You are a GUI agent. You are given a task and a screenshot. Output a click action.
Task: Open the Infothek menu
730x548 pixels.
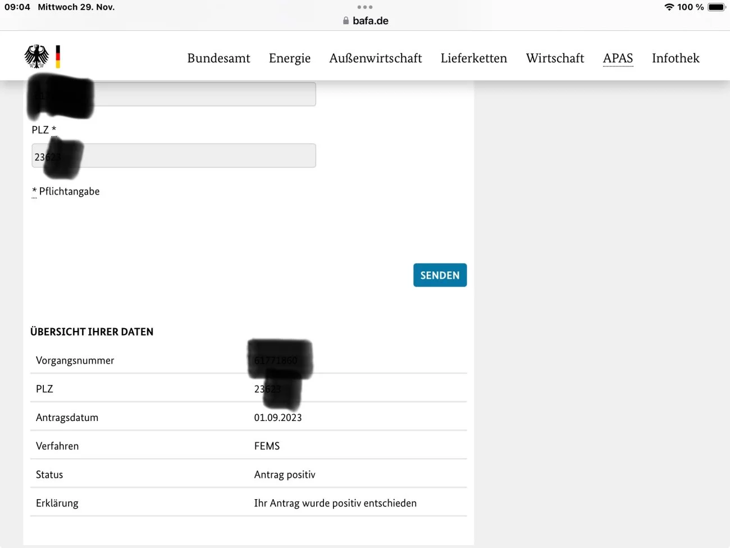[676, 58]
